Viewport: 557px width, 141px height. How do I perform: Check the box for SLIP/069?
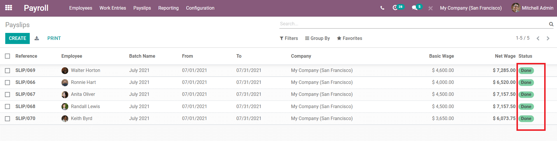pyautogui.click(x=8, y=70)
